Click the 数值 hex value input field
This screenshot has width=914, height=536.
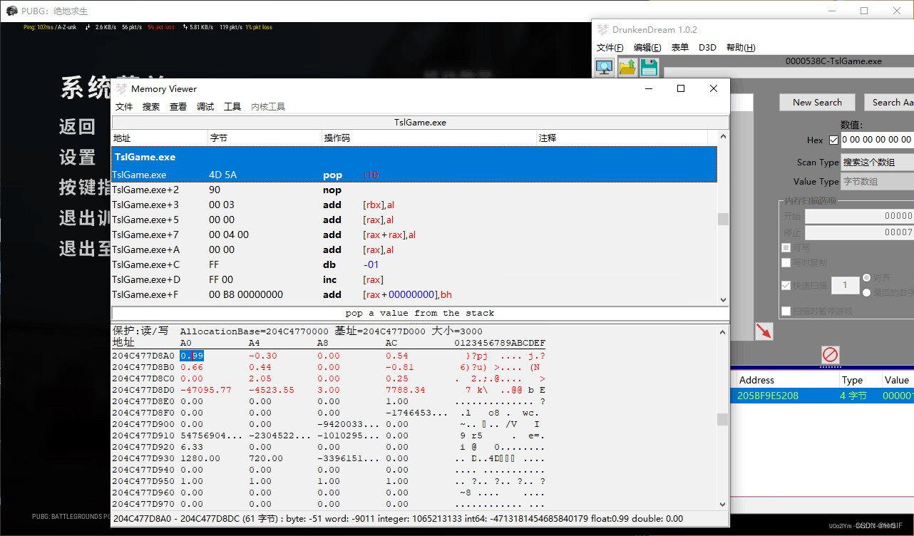coord(878,140)
